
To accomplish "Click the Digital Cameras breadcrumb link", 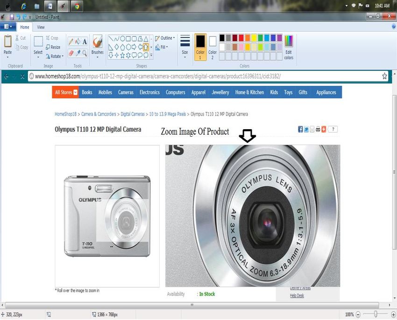I will 133,114.
